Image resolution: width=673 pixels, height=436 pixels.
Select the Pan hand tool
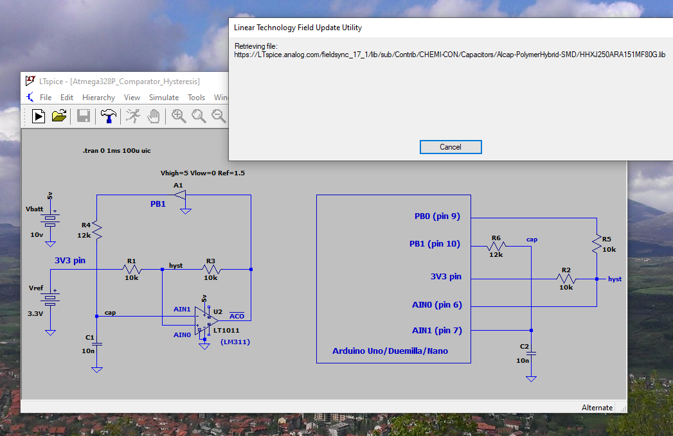point(153,116)
